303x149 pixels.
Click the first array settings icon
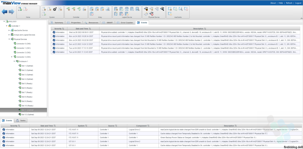92,9
